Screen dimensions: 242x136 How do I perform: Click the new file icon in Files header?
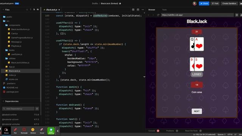pyautogui.click(x=34, y=9)
